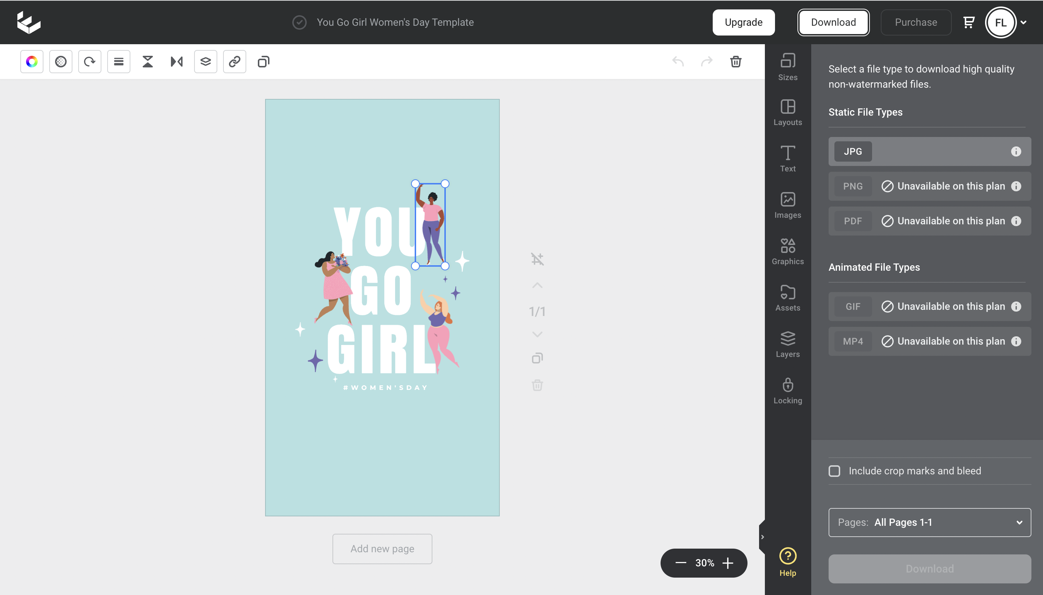Toggle the magic wand/effects tool
1043x595 pixels.
click(61, 61)
